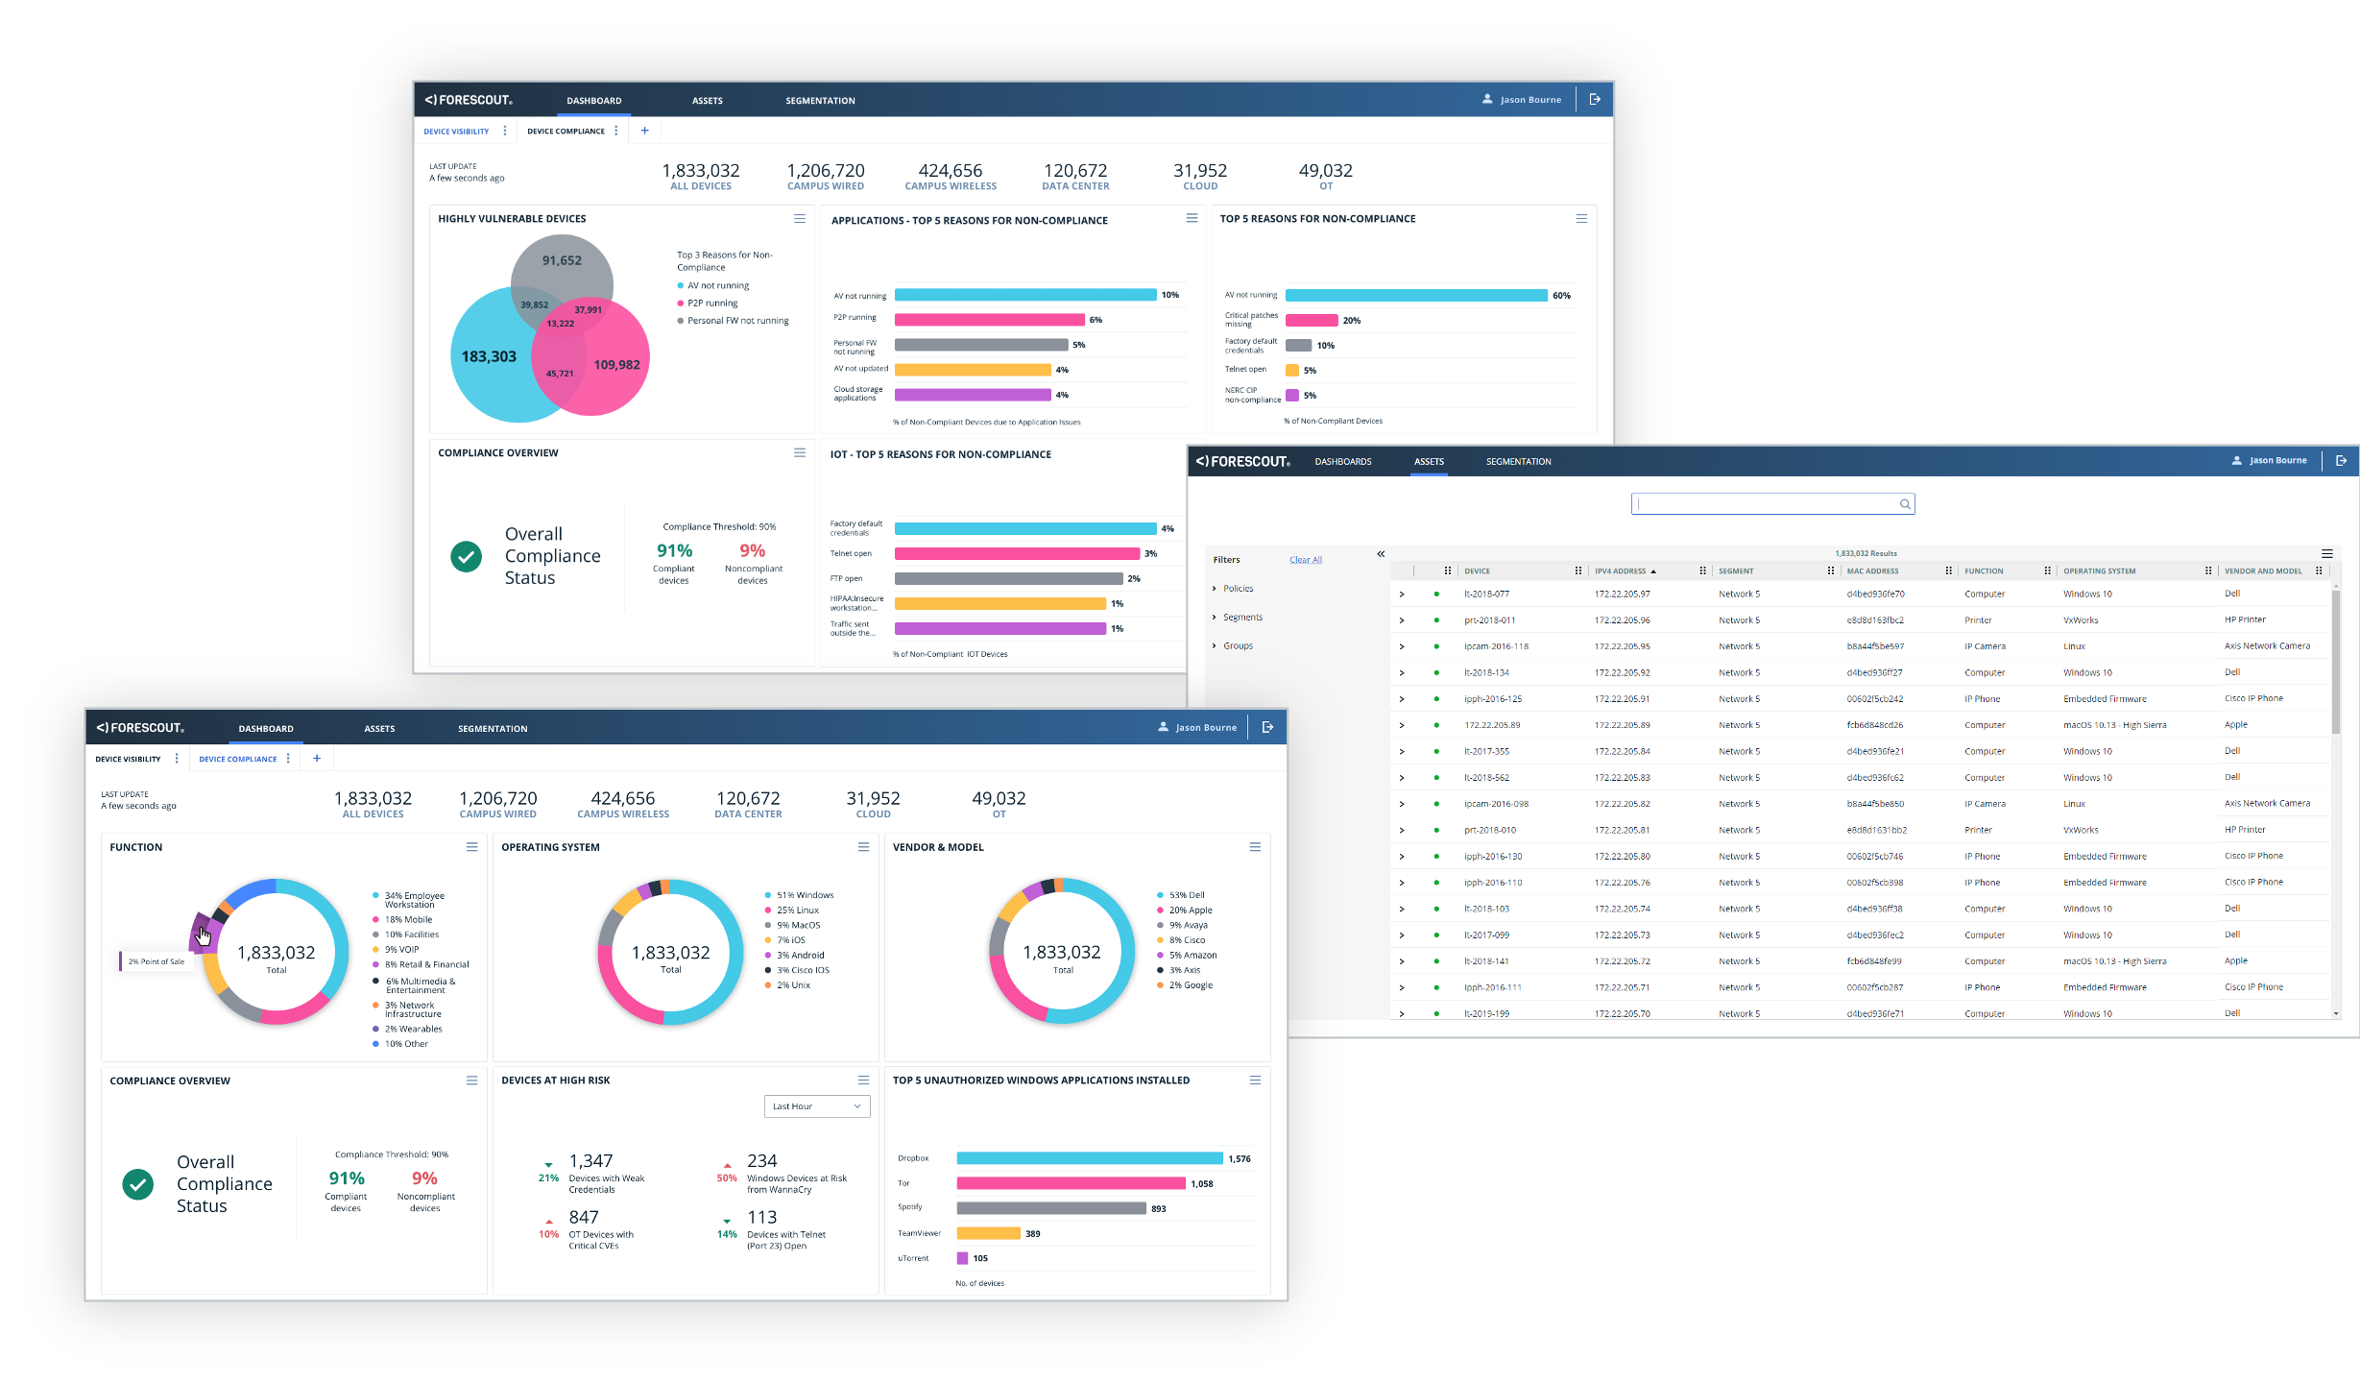Open the Highly Vulnerable Devices widget menu
The width and height of the screenshot is (2360, 1384).
coord(799,219)
